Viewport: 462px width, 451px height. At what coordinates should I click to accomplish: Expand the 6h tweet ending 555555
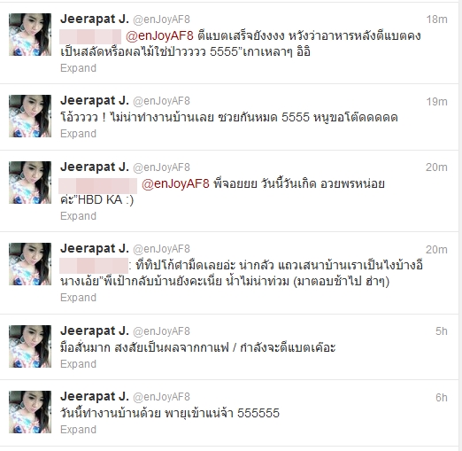(78, 430)
